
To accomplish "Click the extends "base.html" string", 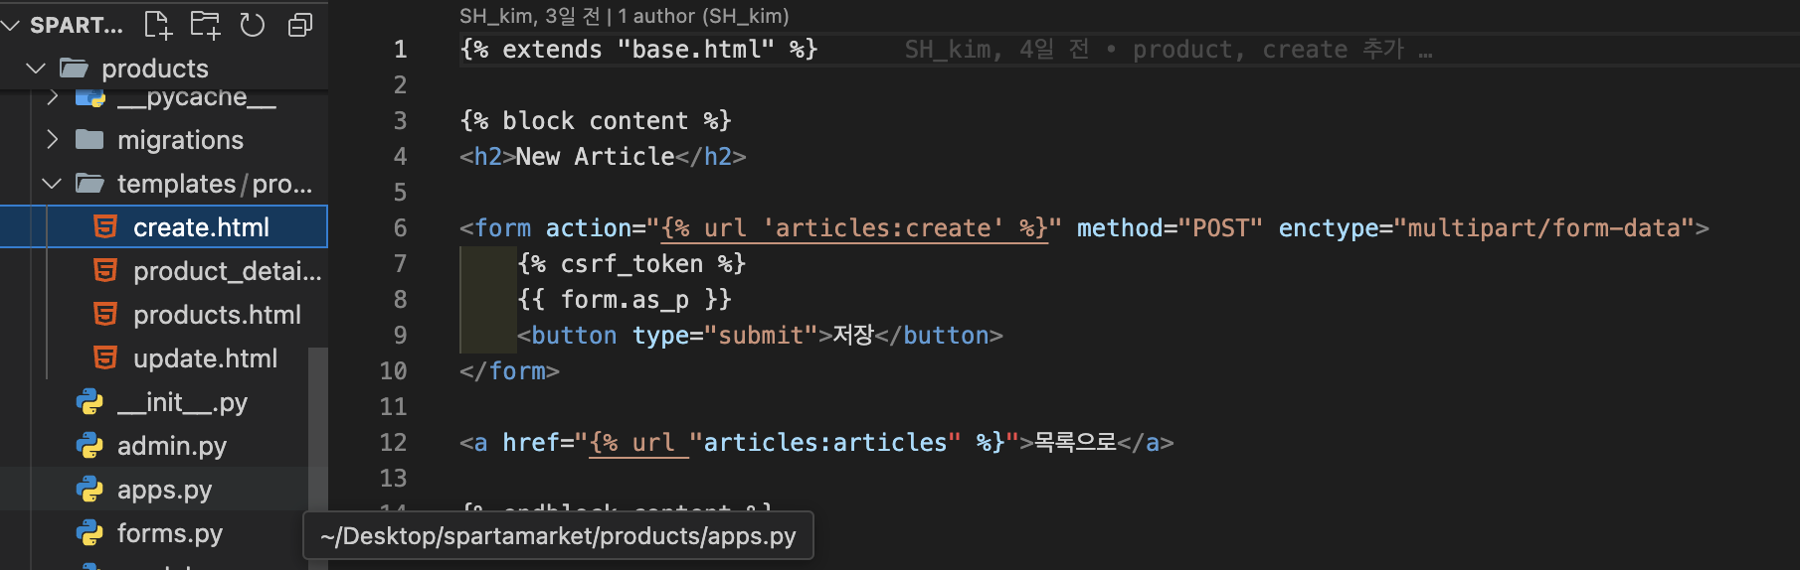I will tap(695, 50).
